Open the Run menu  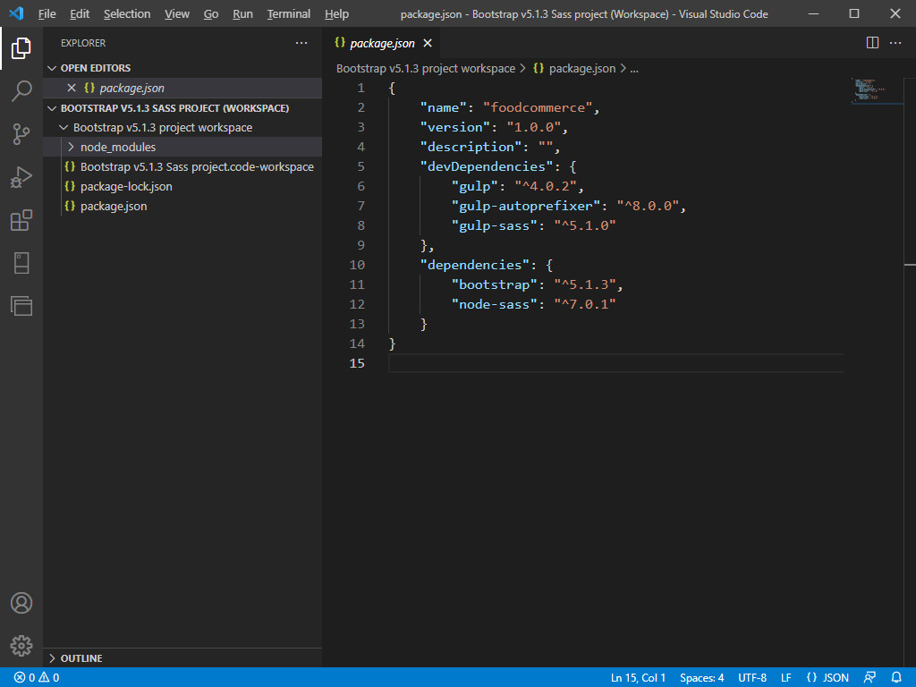(242, 14)
